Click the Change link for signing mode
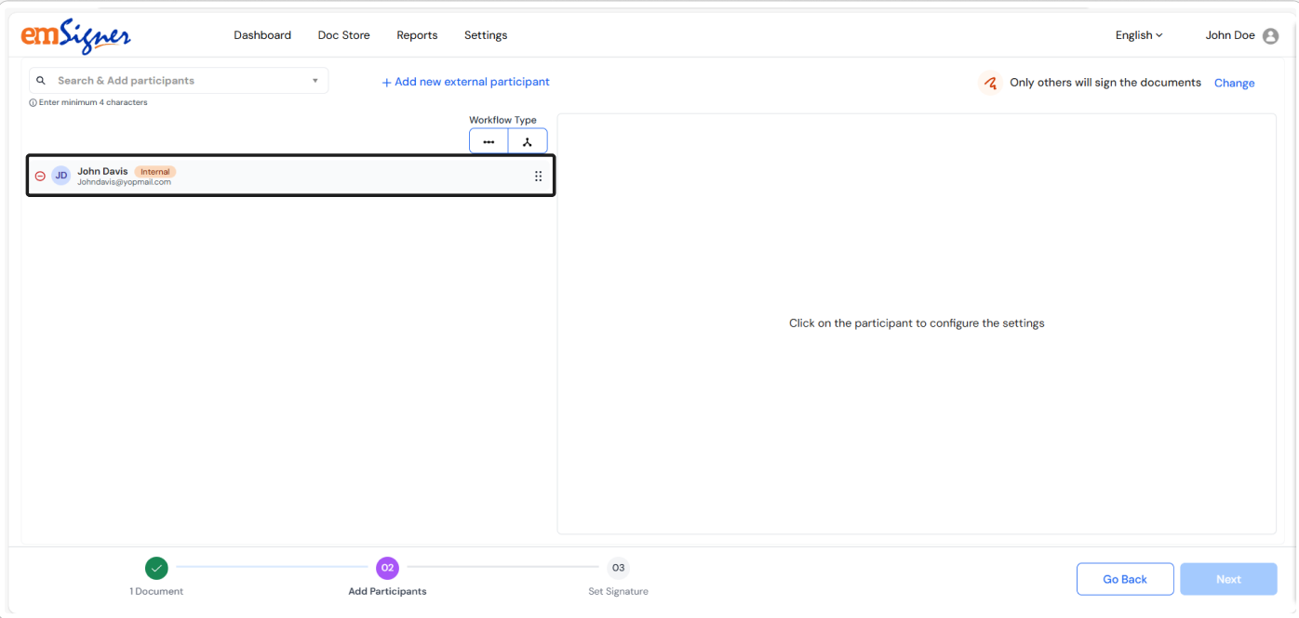Screen dimensions: 1299x618 1234,83
